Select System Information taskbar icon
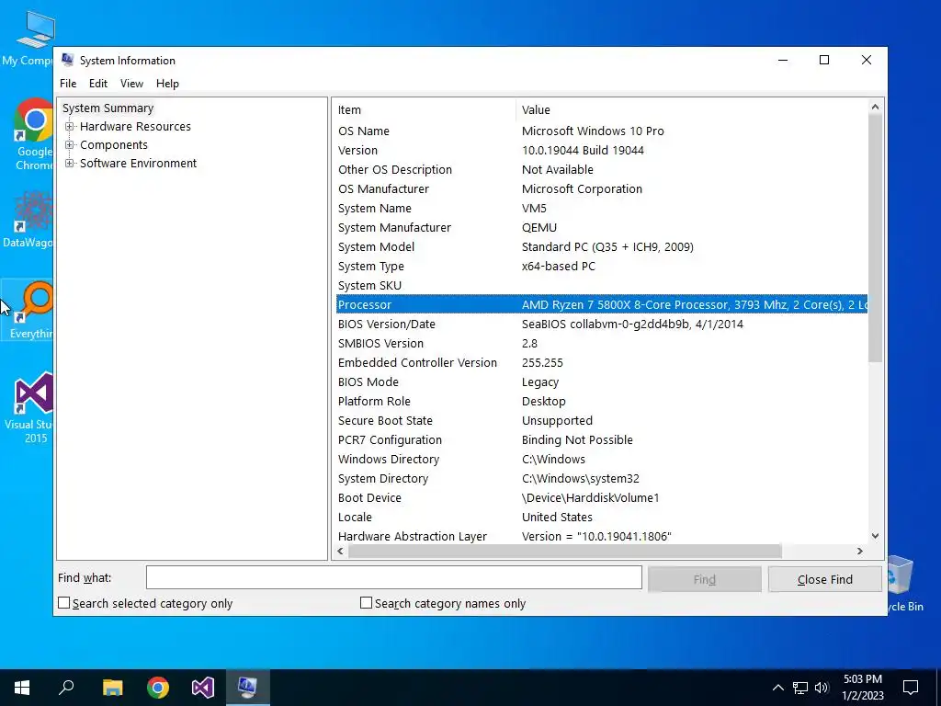 click(248, 688)
